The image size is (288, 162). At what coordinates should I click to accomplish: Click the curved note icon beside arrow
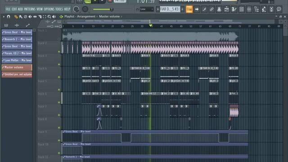point(204,9)
